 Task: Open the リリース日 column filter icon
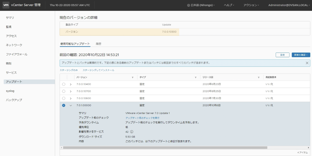[259, 77]
